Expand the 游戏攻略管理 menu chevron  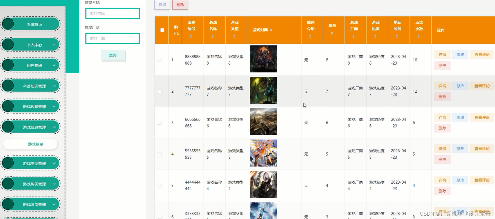click(x=54, y=106)
